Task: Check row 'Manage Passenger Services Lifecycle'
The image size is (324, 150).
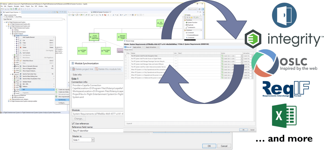Action: pyautogui.click(x=128, y=61)
